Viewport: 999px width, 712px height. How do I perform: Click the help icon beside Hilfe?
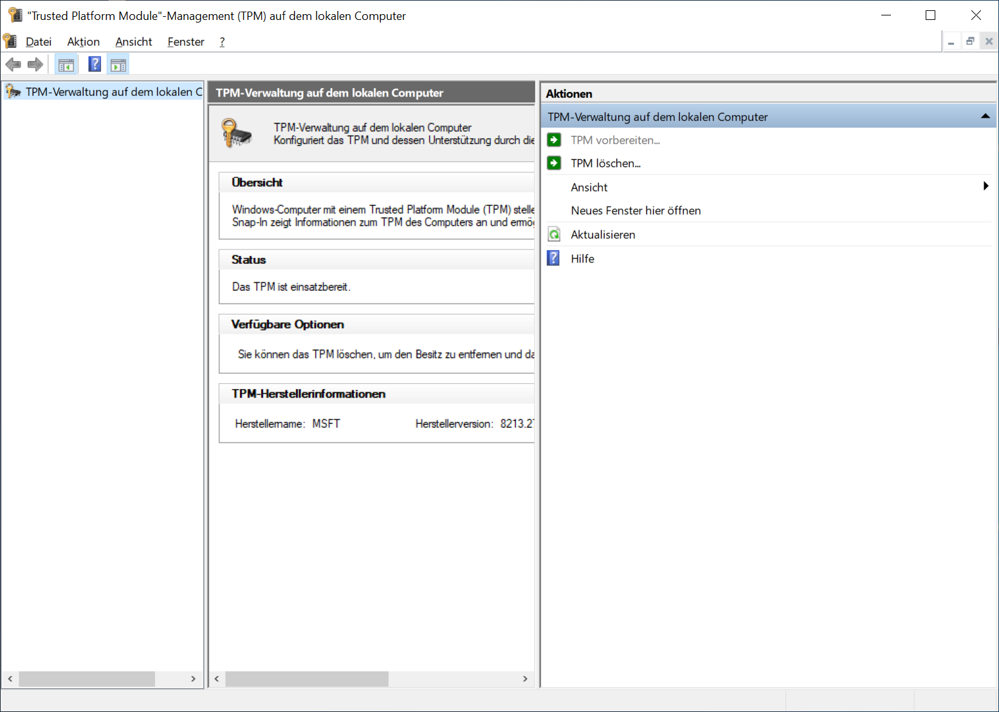click(553, 259)
